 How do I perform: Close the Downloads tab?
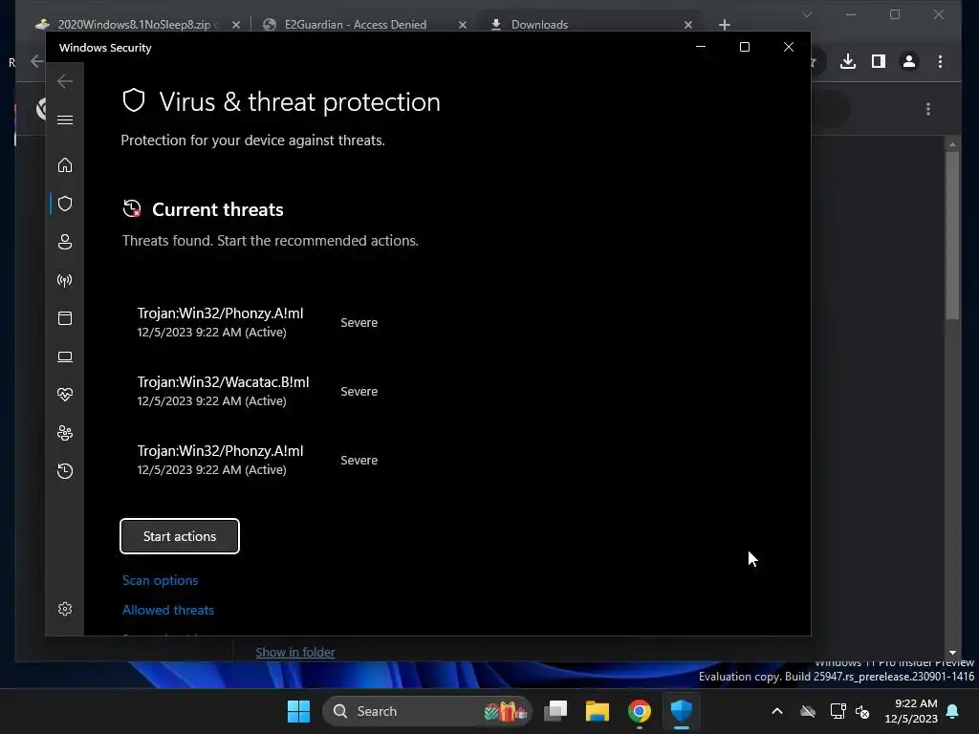[688, 24]
